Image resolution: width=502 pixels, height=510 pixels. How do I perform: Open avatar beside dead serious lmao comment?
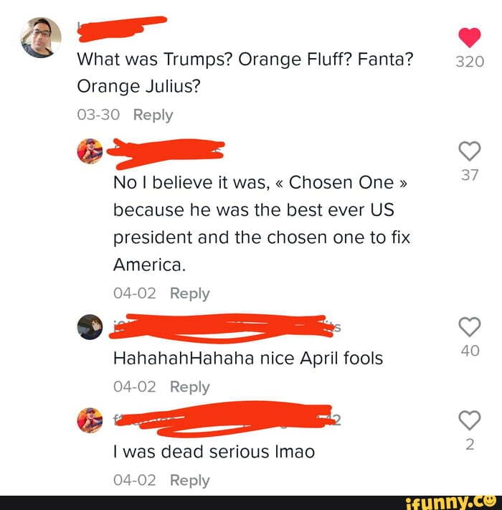click(x=90, y=420)
